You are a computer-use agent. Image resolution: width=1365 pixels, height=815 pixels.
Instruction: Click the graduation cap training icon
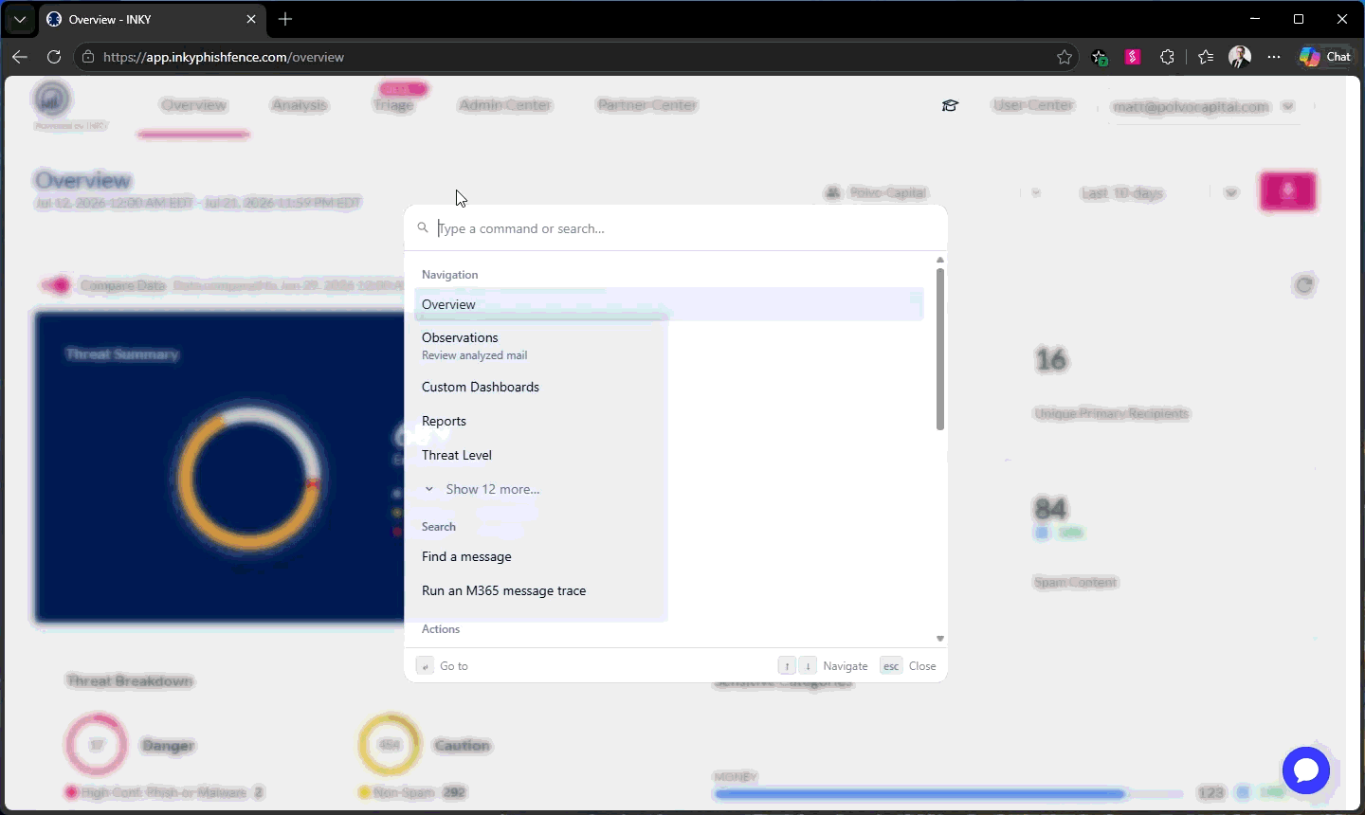pyautogui.click(x=950, y=105)
